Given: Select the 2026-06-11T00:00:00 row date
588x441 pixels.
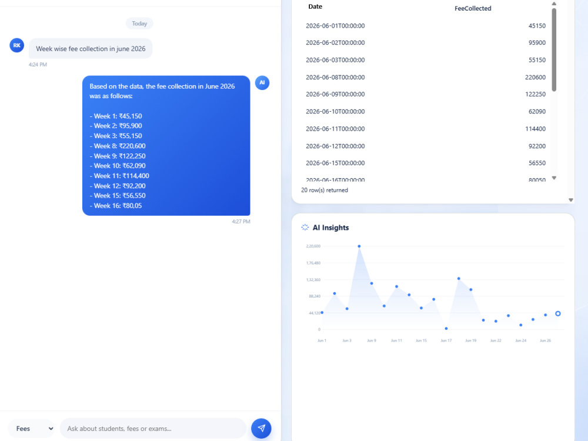Looking at the screenshot, I should [335, 129].
